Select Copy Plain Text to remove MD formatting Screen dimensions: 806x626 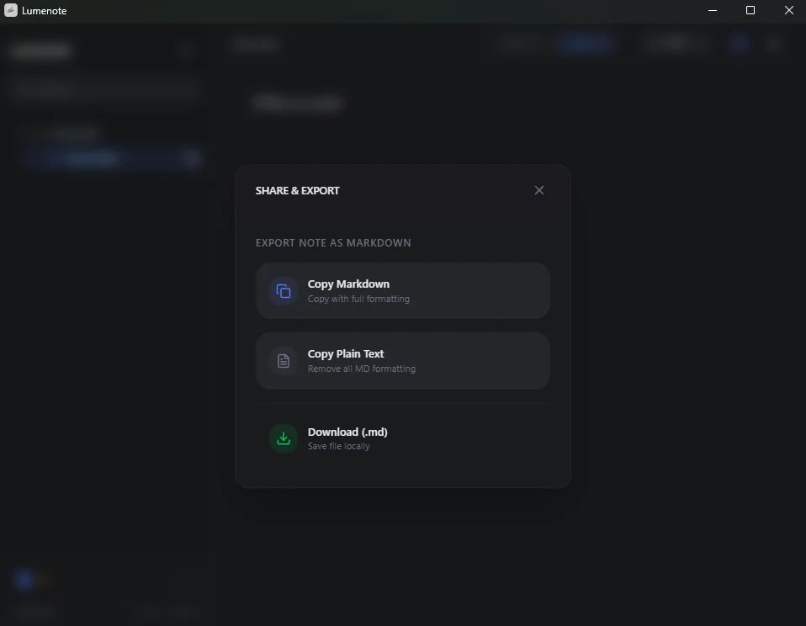click(403, 361)
